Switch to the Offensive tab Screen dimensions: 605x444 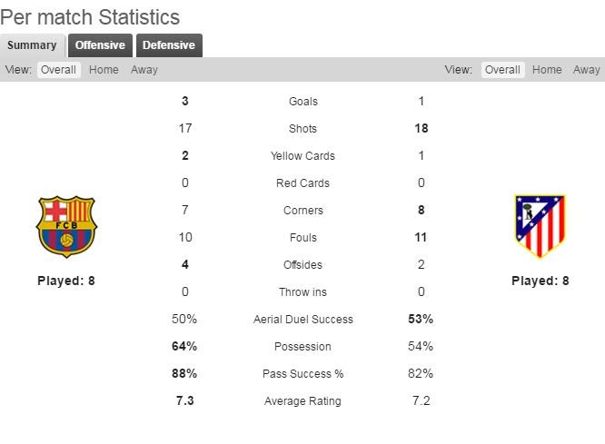[x=100, y=45]
